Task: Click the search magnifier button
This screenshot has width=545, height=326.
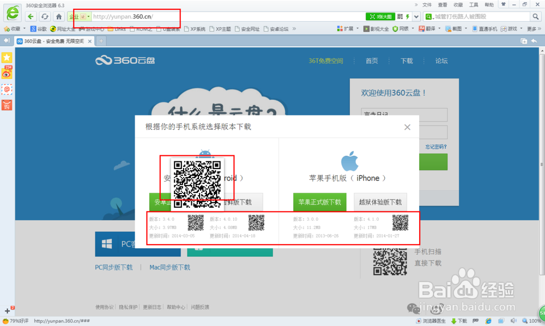Action: point(535,16)
